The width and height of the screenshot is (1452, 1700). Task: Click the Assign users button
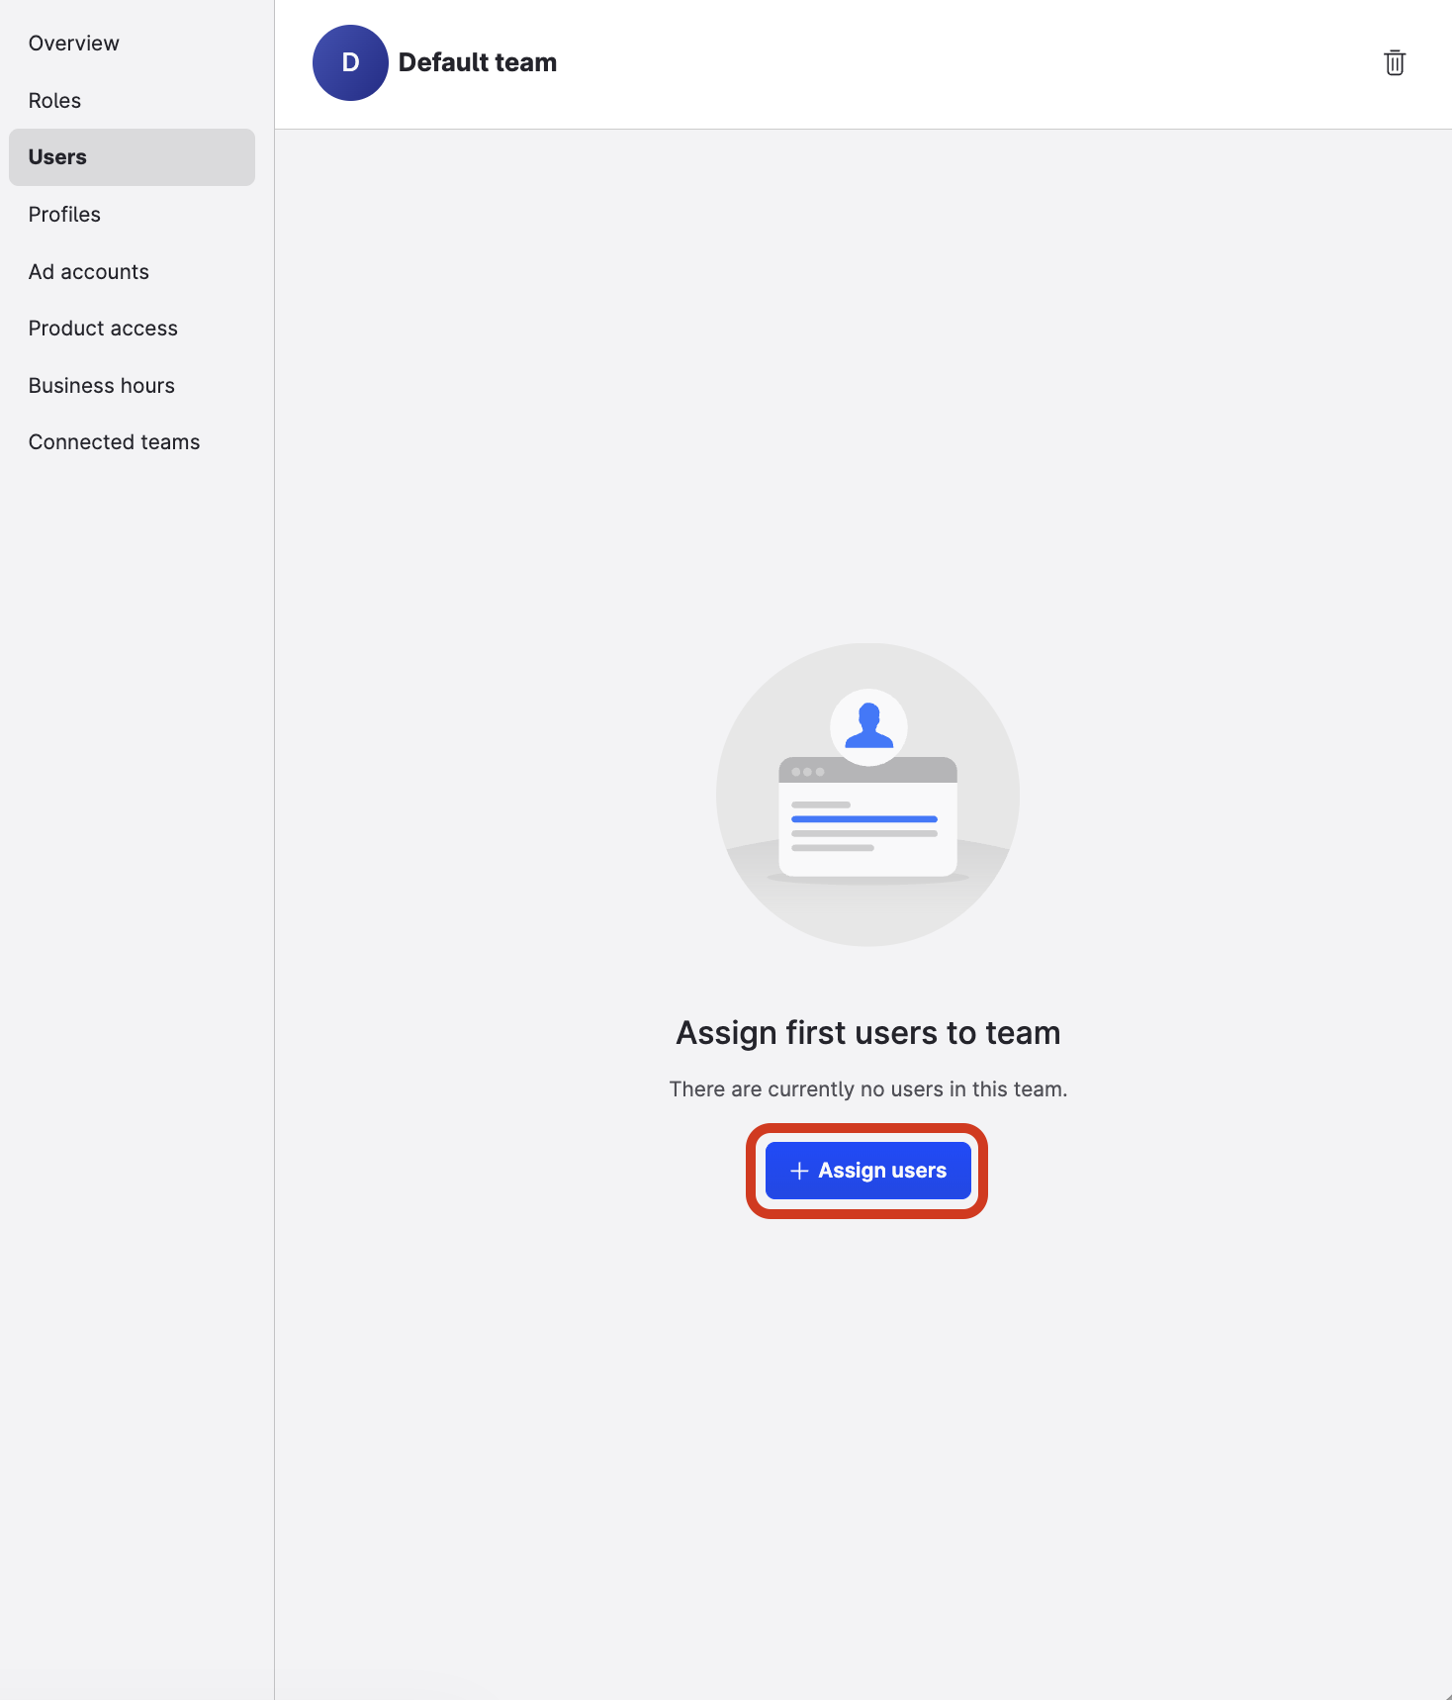pyautogui.click(x=867, y=1171)
